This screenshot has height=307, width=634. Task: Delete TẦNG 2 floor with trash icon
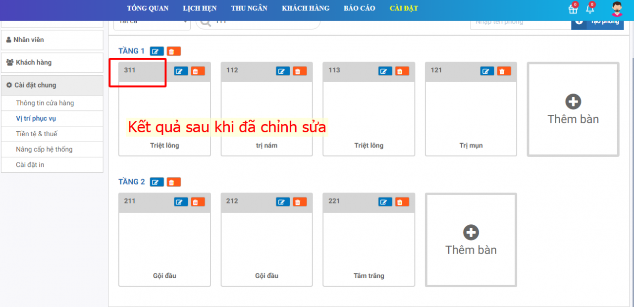click(x=173, y=182)
